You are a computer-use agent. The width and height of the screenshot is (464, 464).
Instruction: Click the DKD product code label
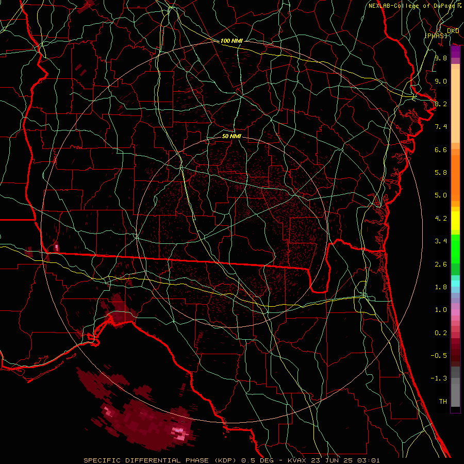453,31
